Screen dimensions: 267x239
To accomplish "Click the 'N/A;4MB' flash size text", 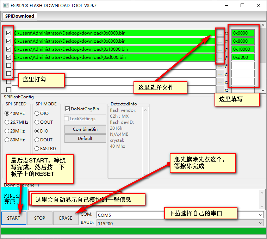I will [119, 134].
